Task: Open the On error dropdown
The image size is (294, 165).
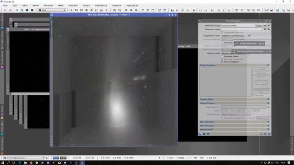Action: 263,118
